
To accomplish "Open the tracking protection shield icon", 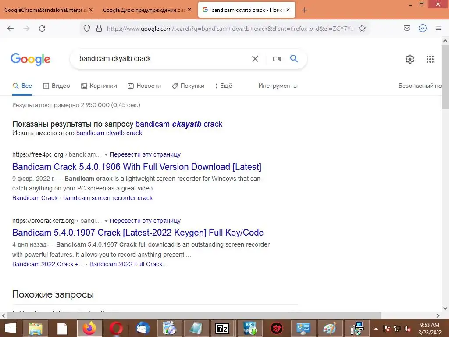I will click(x=87, y=28).
